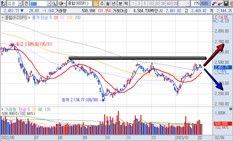Viewport: 233px width, 141px height.
Task: Click the yellow 20 volume MA label
Action: tap(34, 110)
